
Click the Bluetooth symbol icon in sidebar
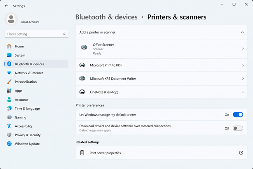9,64
